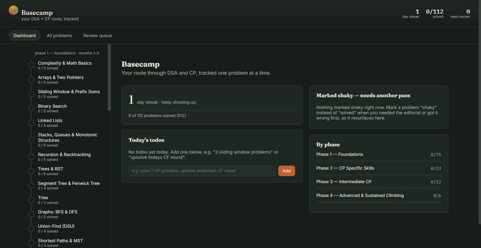The image size is (481, 248).
Task: Select the Union-Find (DSU) circle marker
Action: (31, 228)
